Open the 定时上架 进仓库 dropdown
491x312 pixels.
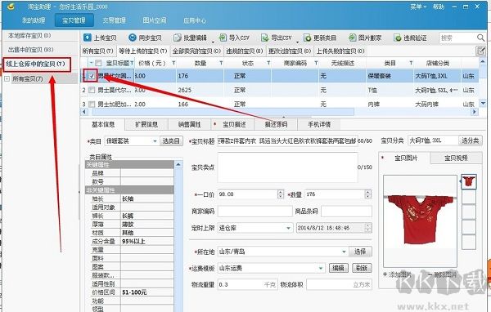pyautogui.click(x=288, y=228)
